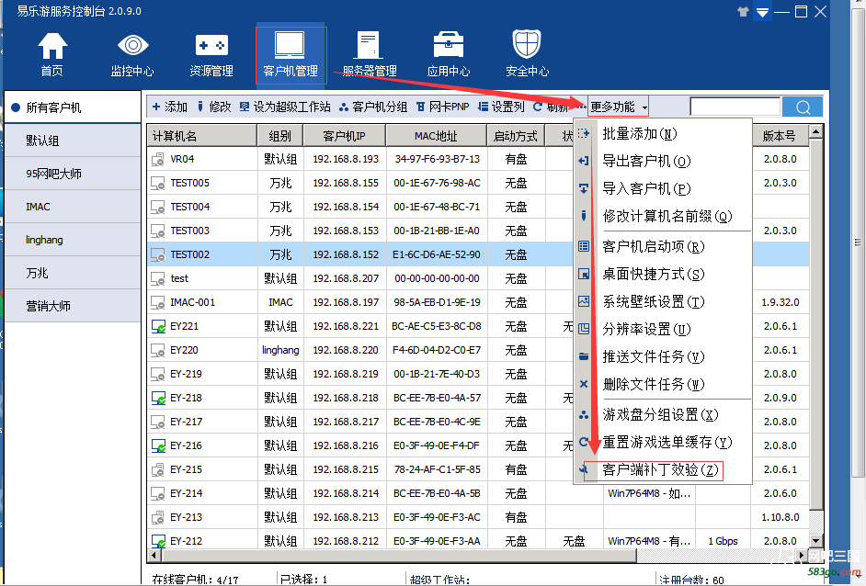Viewport: 866px width, 586px height.
Task: Choose 导入客户机(P) from menu
Action: (x=663, y=188)
